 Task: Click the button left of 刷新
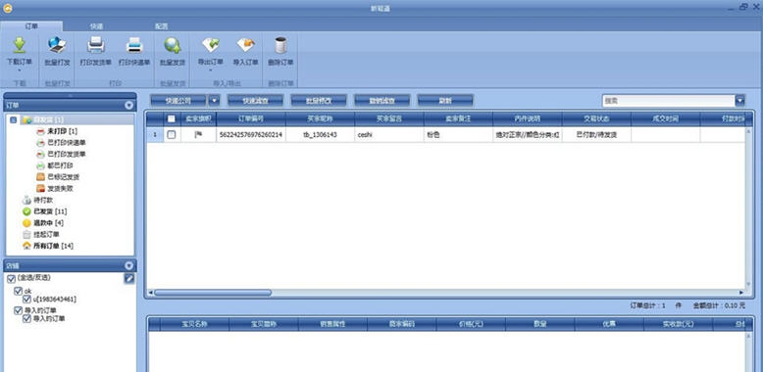[x=381, y=101]
